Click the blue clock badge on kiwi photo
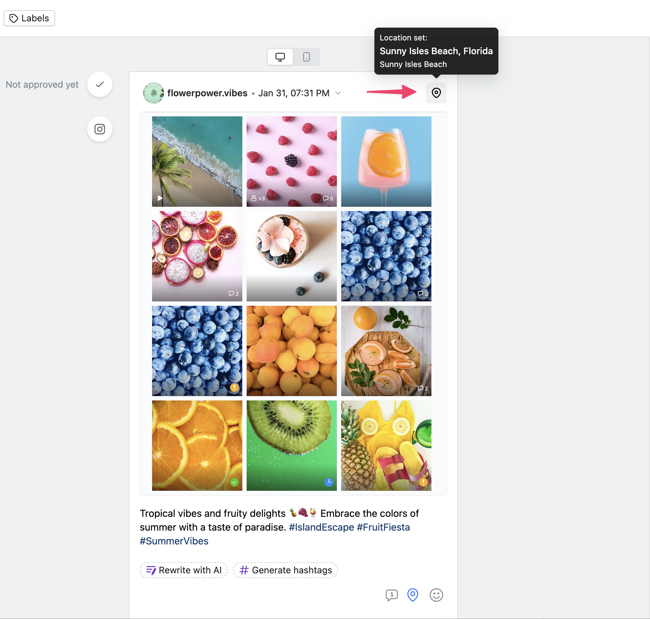This screenshot has width=650, height=619. [328, 482]
